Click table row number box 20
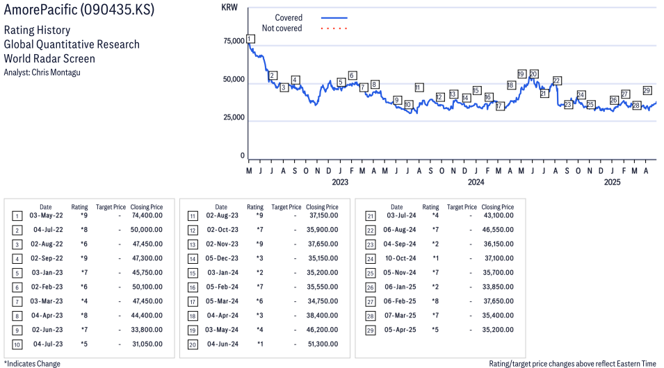664x368 pixels. point(193,344)
